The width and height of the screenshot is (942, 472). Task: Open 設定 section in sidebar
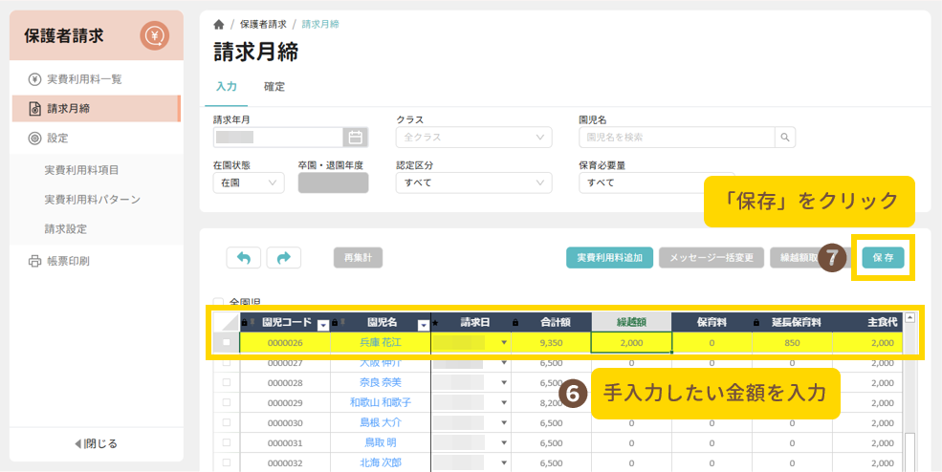[56, 138]
